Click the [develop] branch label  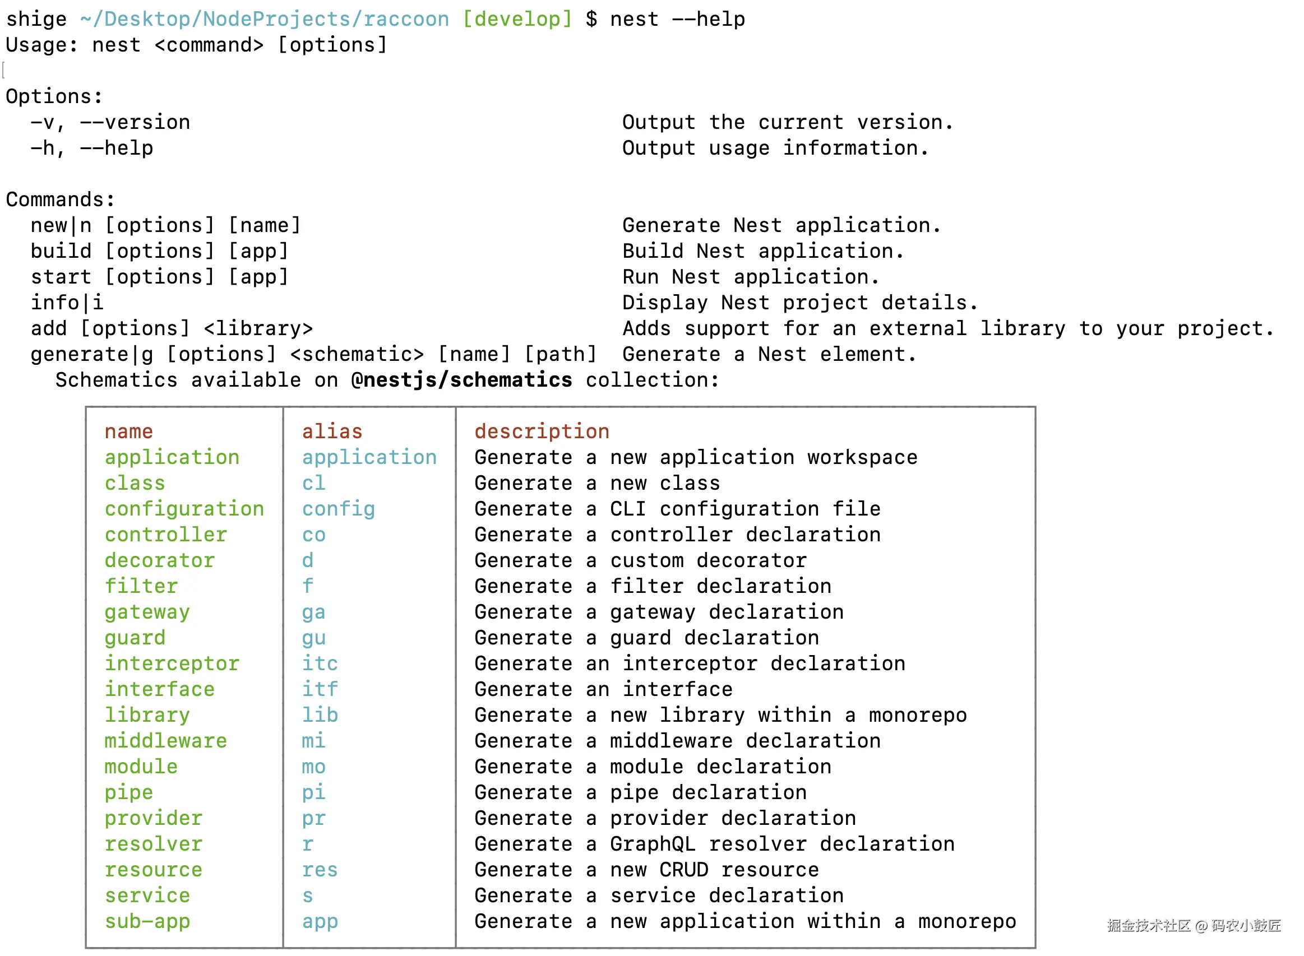click(x=517, y=19)
